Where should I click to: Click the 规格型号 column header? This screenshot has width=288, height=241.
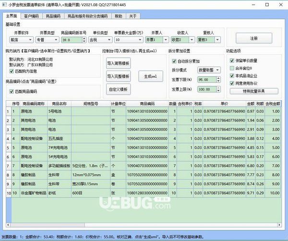point(91,104)
